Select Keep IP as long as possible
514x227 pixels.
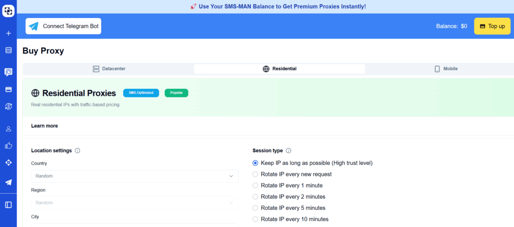[313, 163]
